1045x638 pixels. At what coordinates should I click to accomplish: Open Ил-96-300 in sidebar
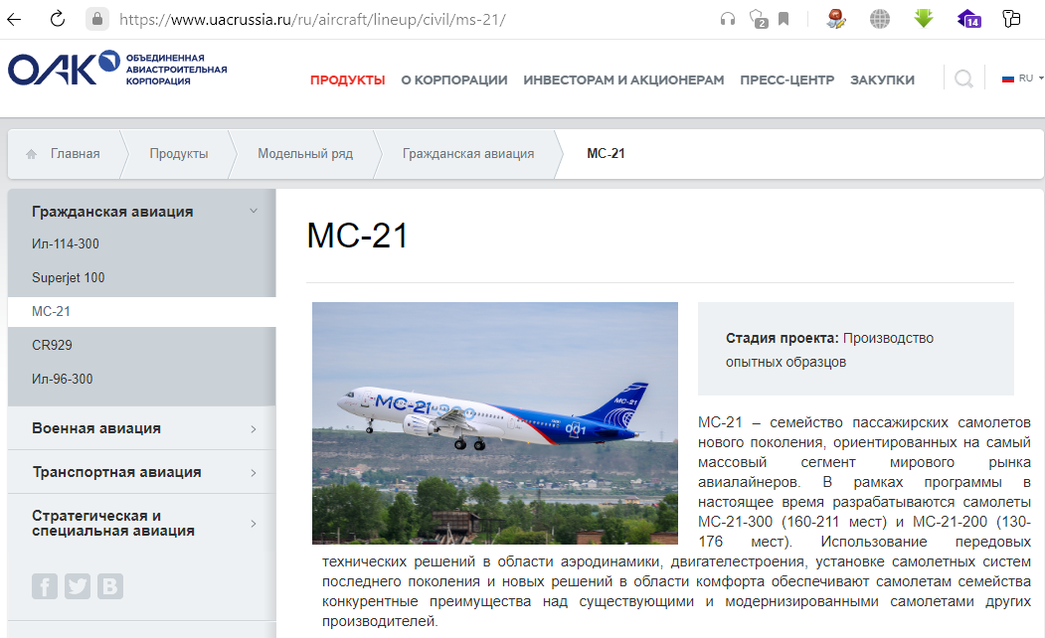(x=62, y=379)
